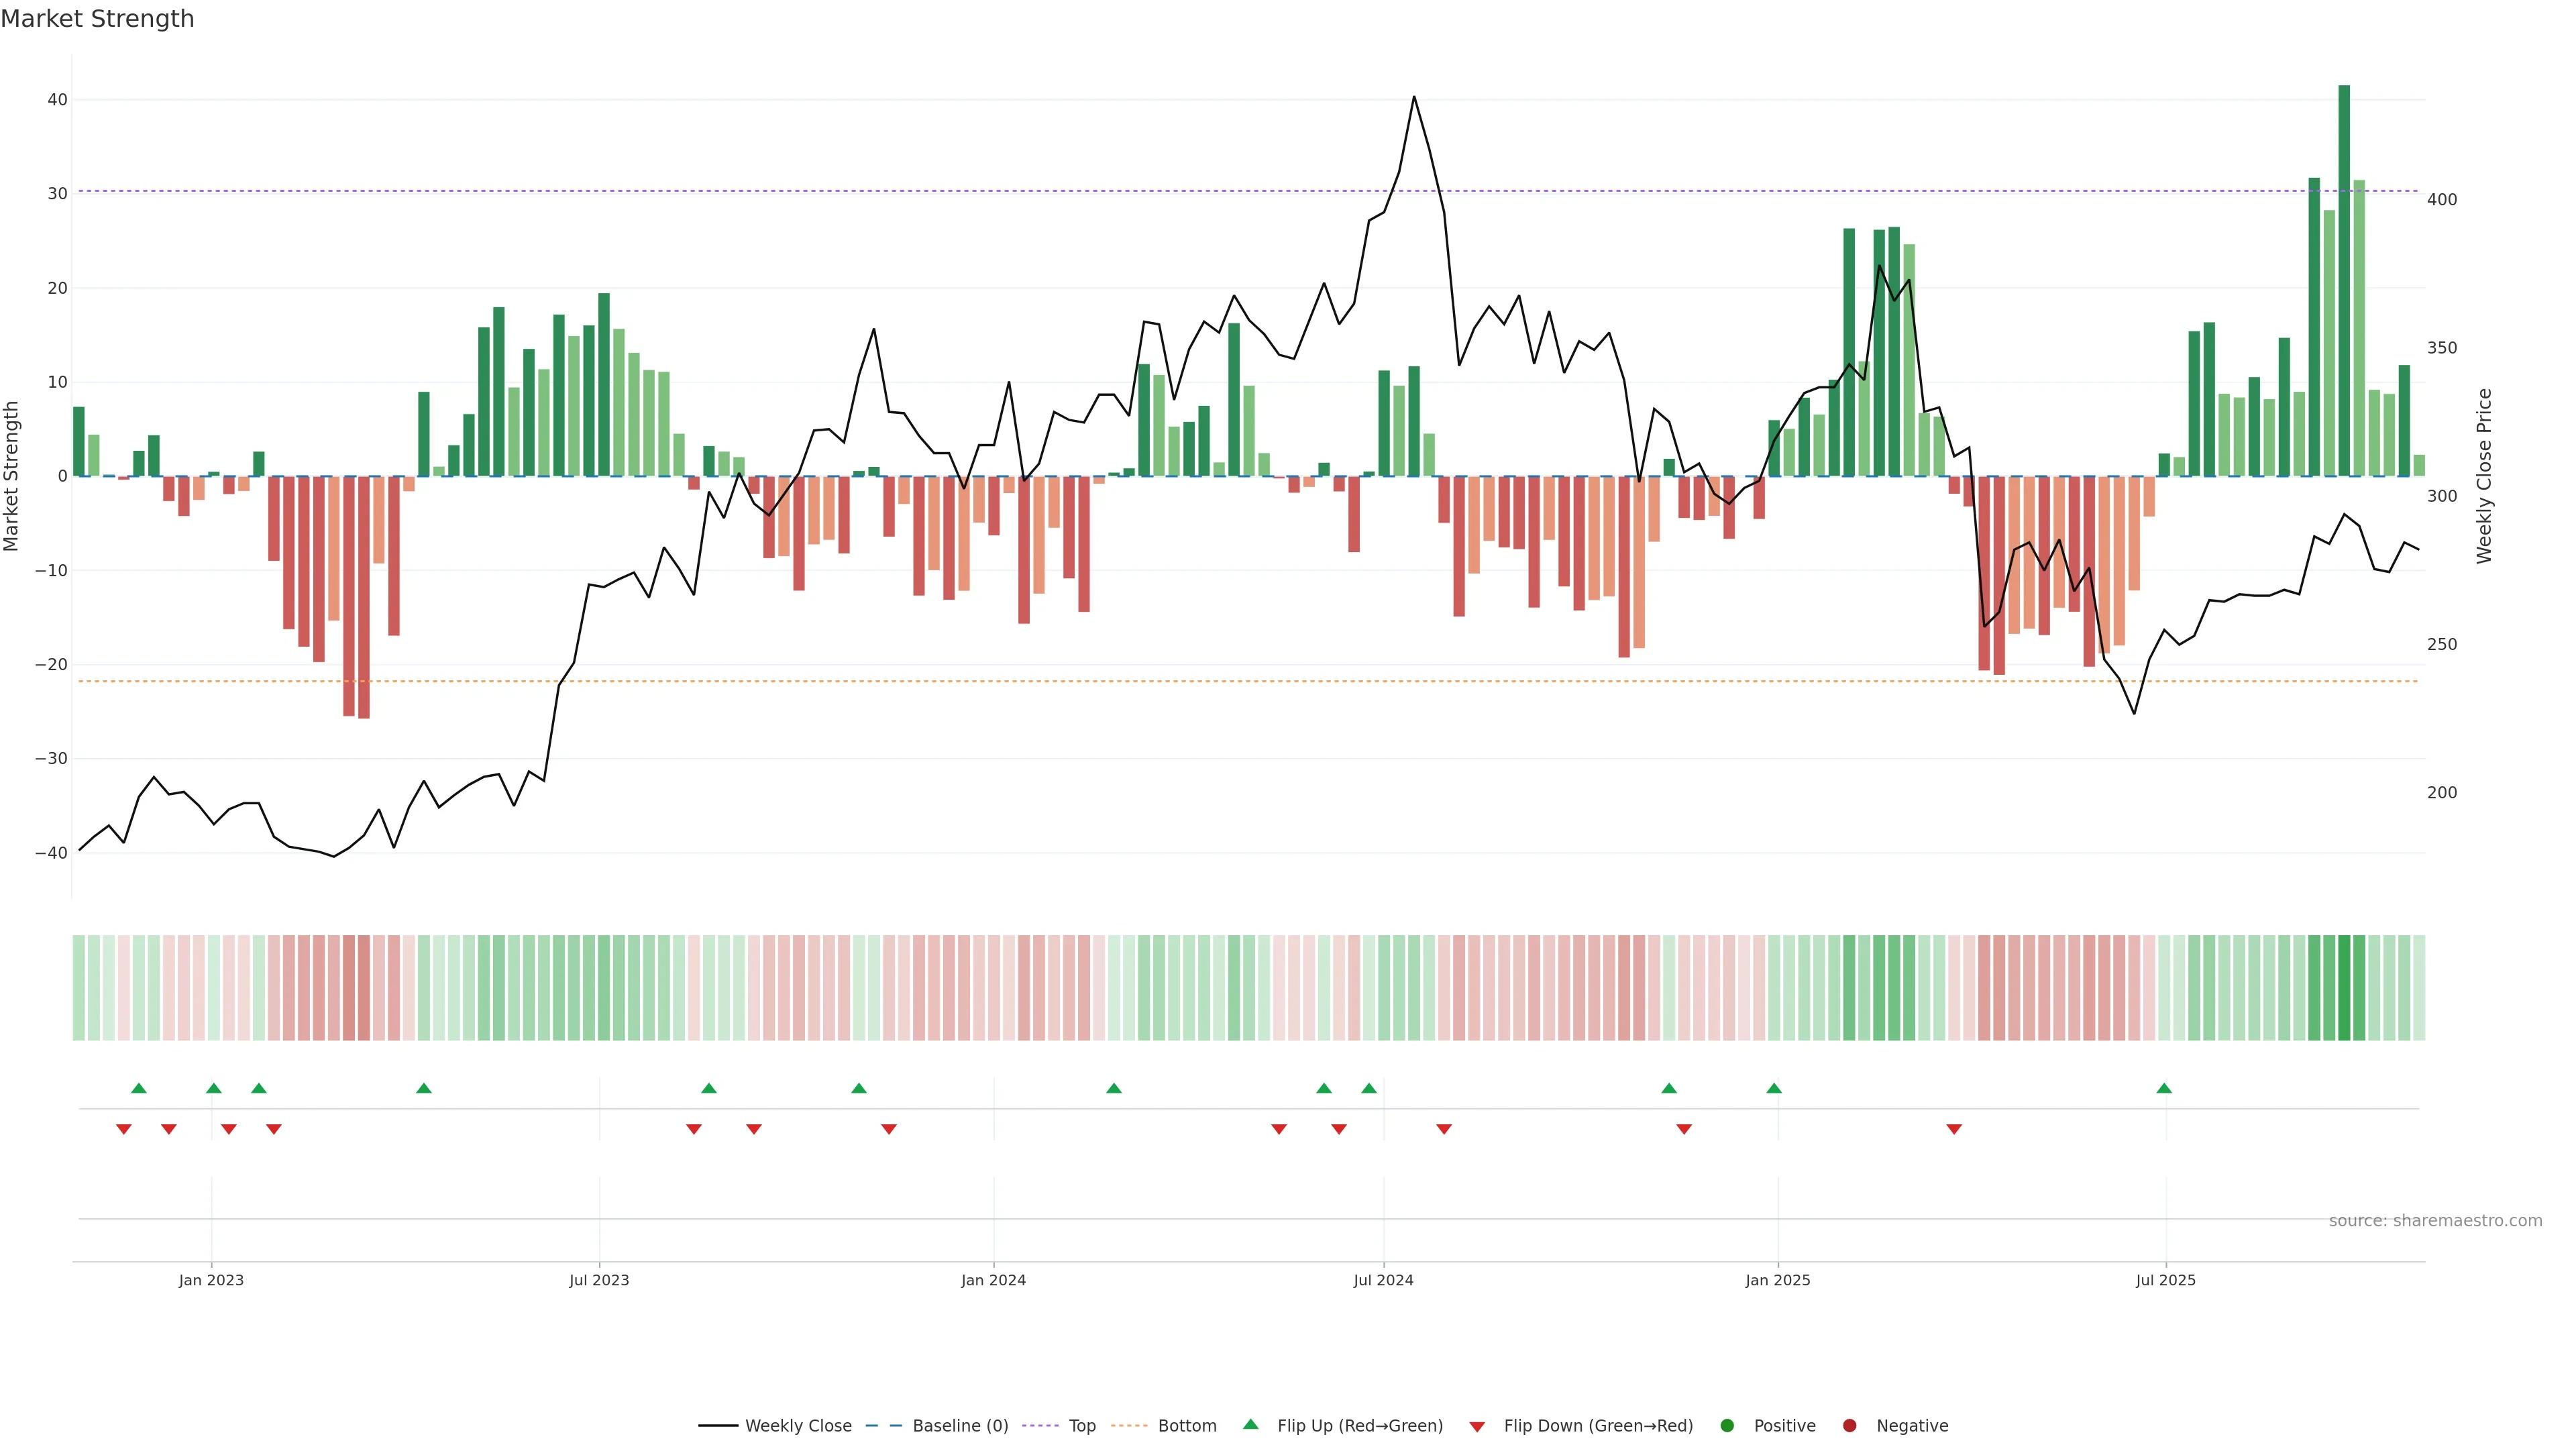Click the first green flip-up marker on the left

tap(139, 1088)
